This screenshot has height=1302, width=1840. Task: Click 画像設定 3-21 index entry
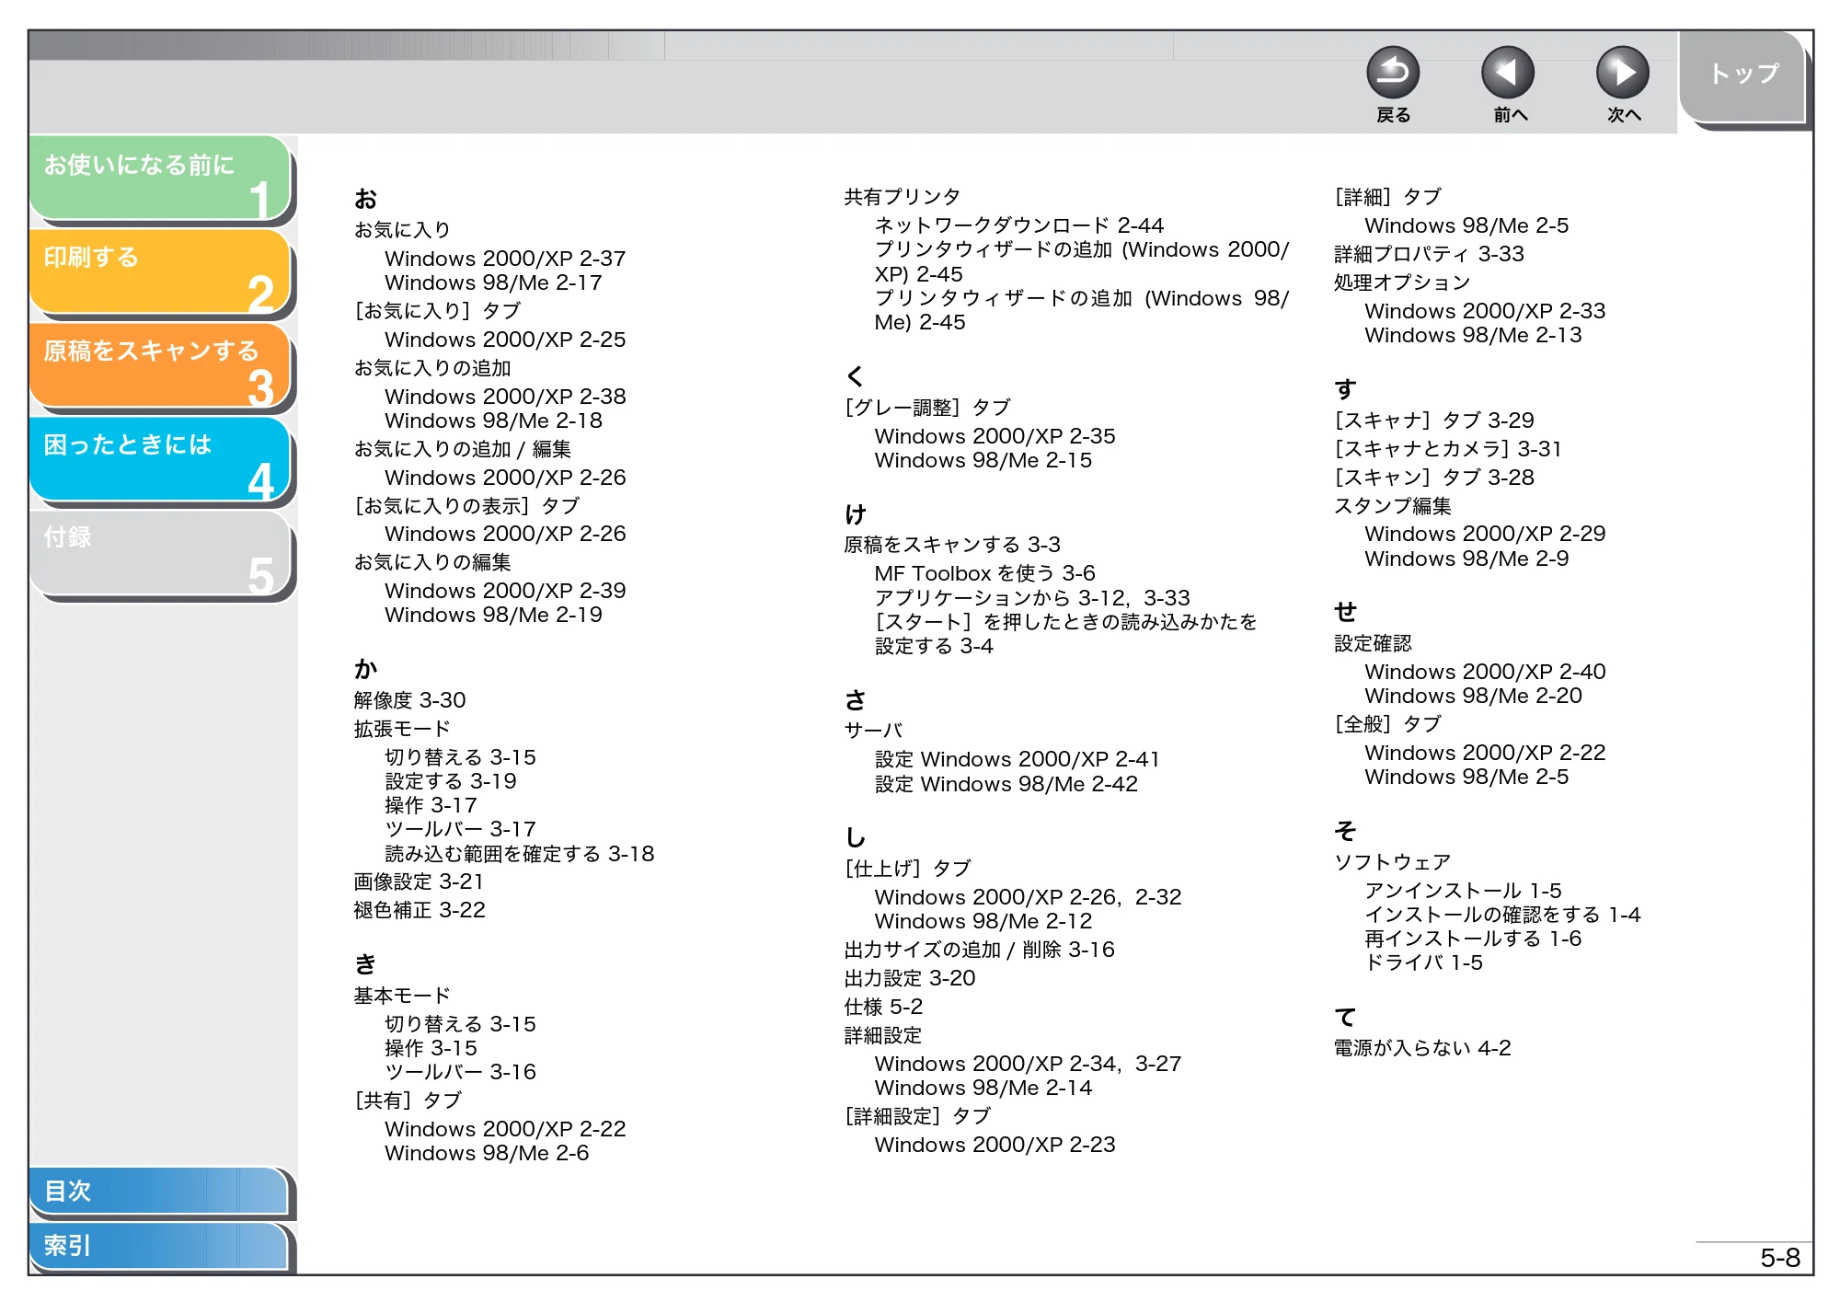419,881
